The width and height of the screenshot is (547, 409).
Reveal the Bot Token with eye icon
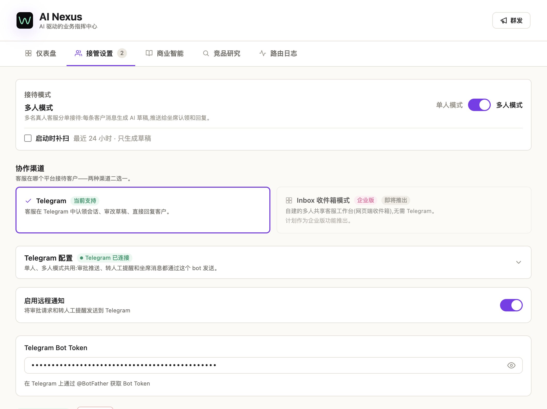tap(511, 365)
